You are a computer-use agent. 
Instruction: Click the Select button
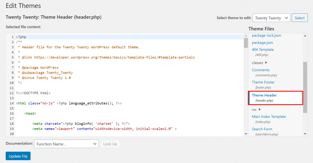tap(299, 18)
